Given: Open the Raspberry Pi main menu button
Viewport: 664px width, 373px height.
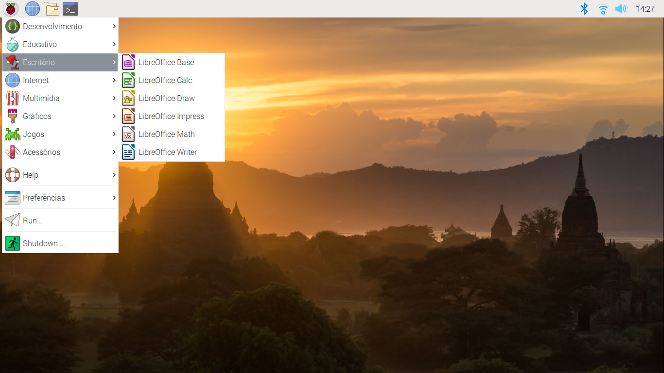Looking at the screenshot, I should pos(10,8).
